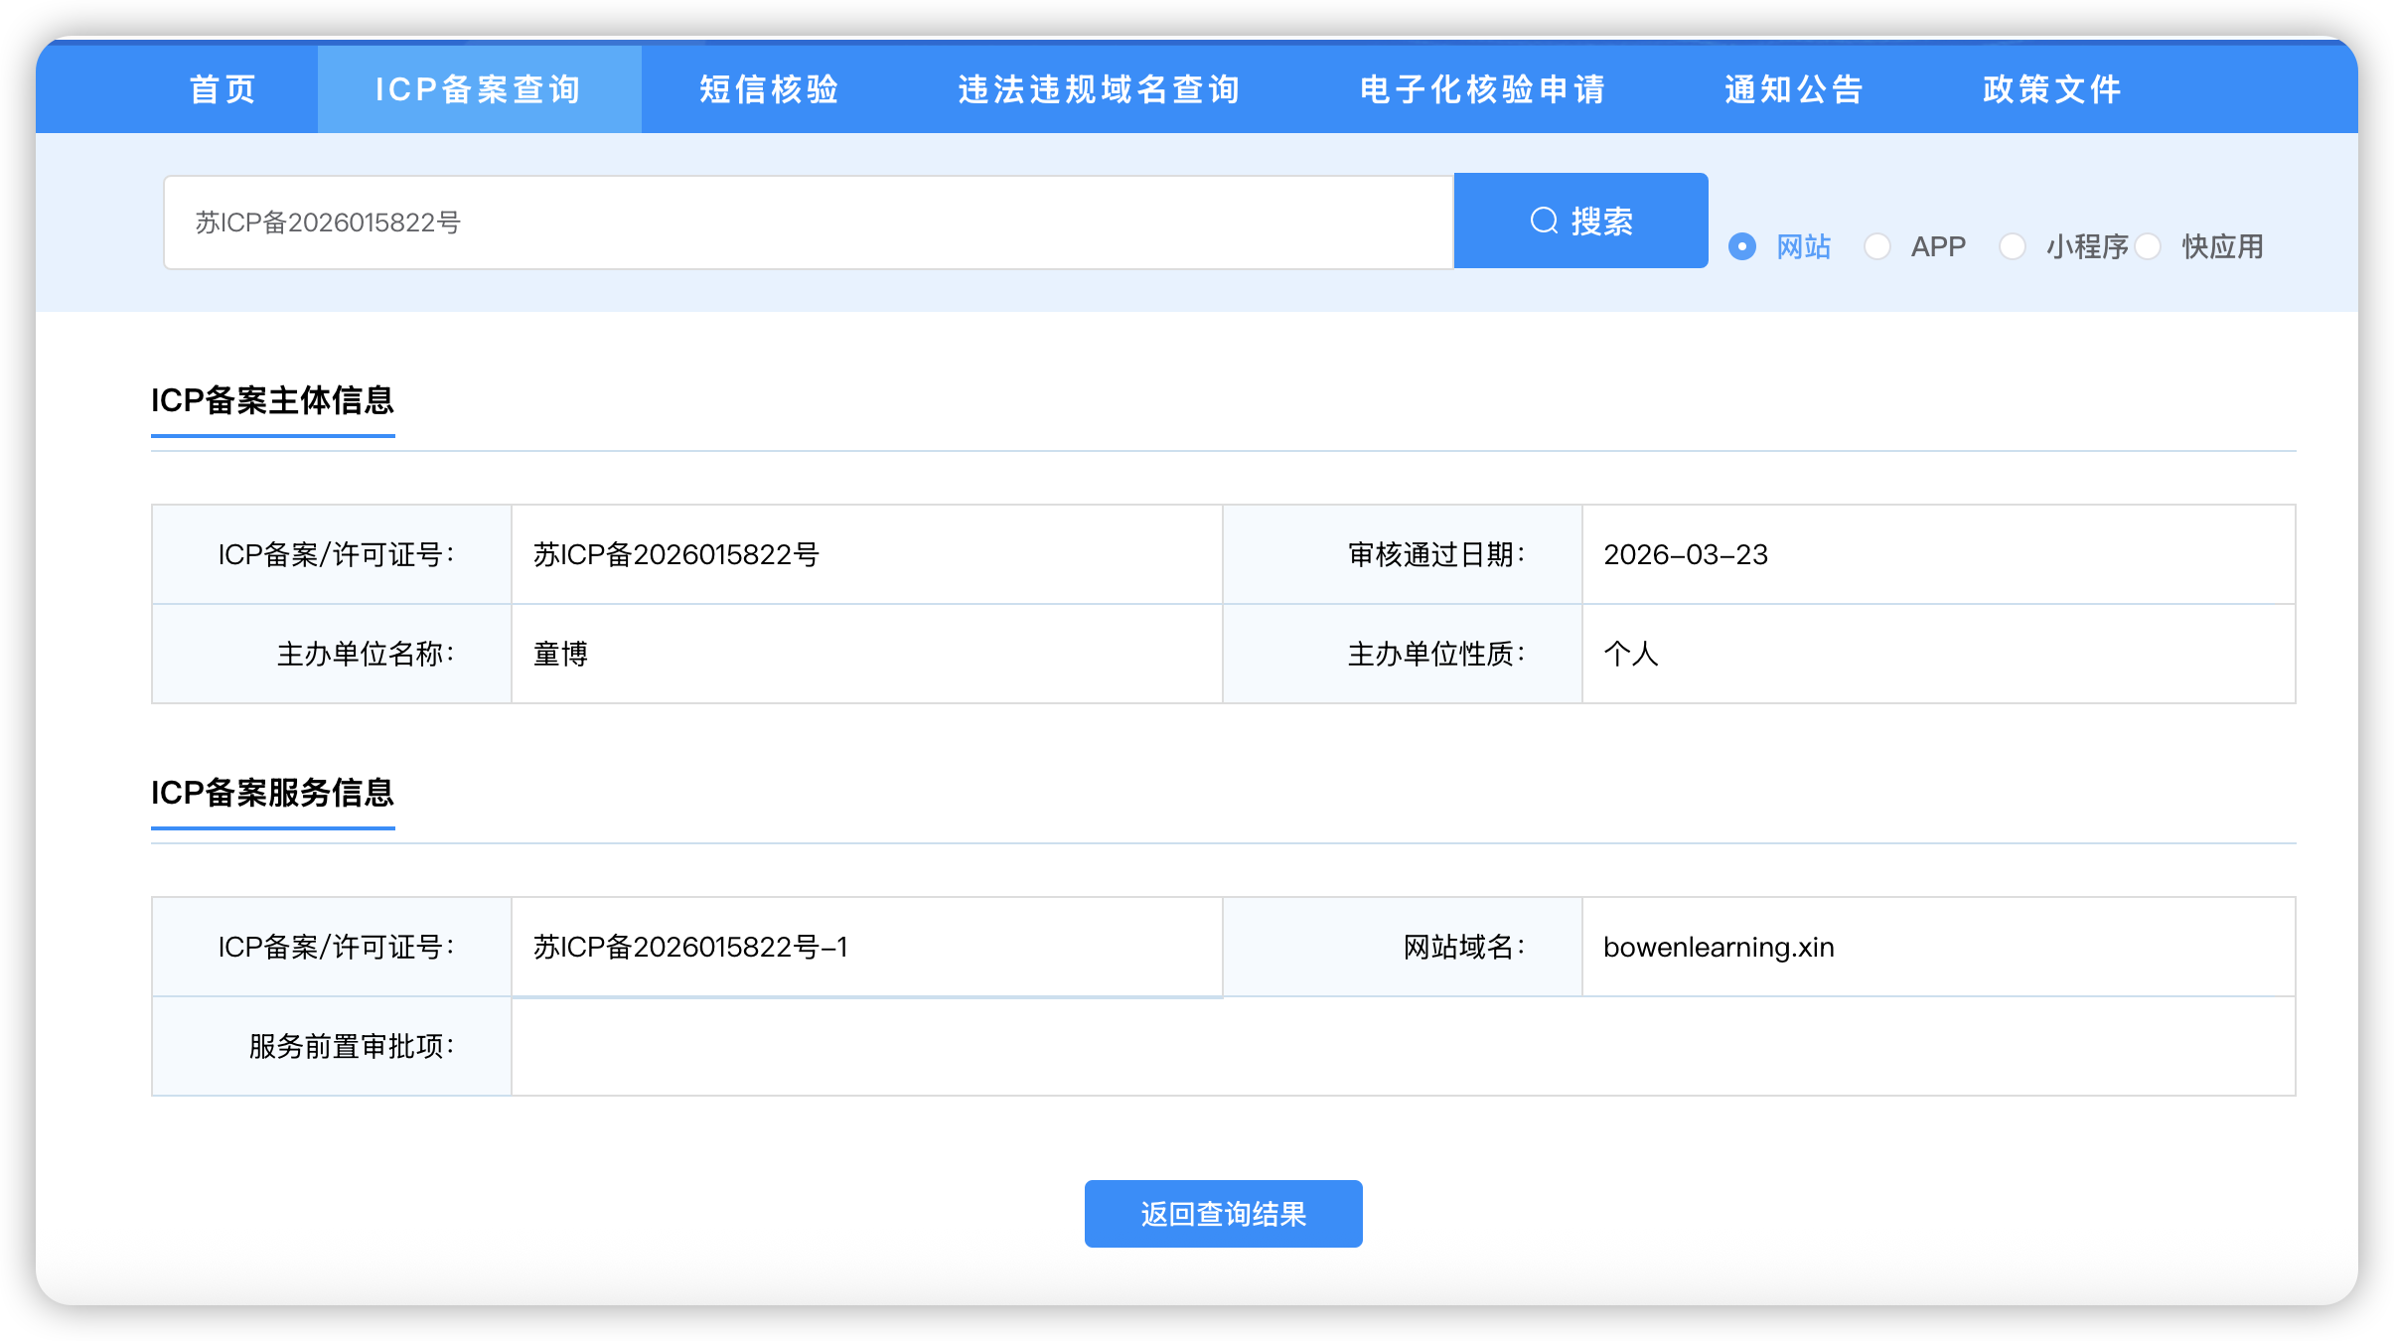Screen dimensions: 2394x1341
Task: Select the APP radio option
Action: [1877, 246]
